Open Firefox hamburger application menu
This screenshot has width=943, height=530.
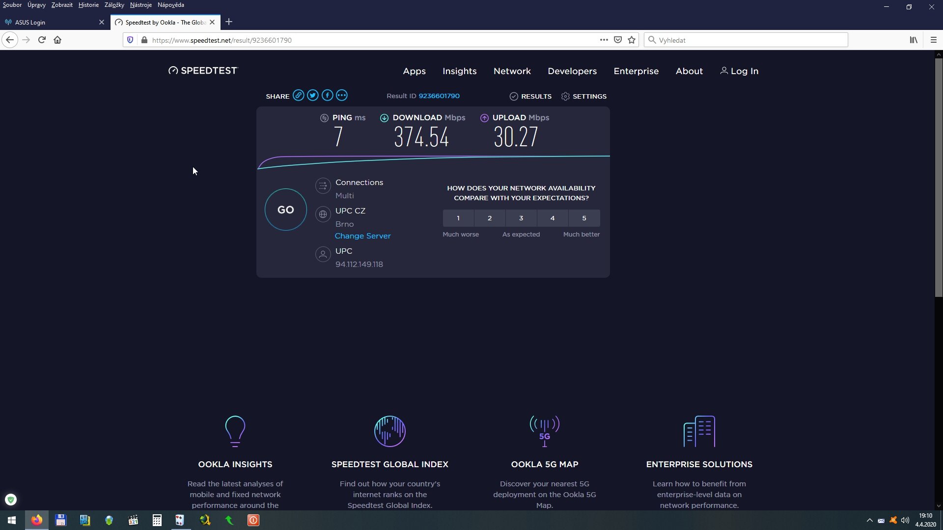(934, 40)
